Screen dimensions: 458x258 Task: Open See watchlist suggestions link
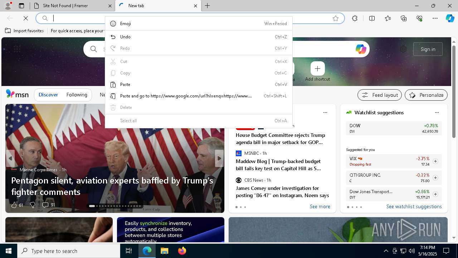coord(414,206)
